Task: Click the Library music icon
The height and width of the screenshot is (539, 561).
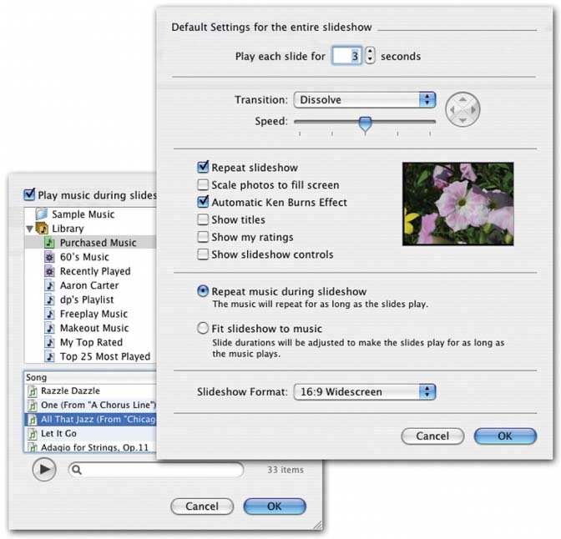Action: coord(42,228)
